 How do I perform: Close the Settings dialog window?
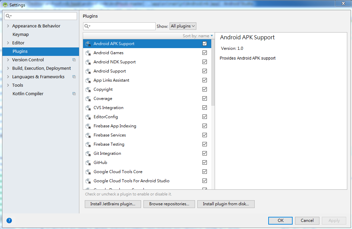point(343,3)
